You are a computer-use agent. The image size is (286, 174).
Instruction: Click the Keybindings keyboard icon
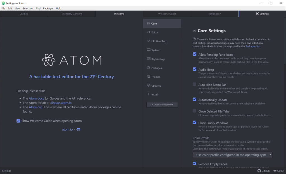click(149, 59)
